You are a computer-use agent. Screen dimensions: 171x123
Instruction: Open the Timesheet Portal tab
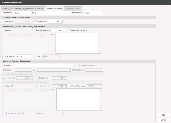(73, 9)
